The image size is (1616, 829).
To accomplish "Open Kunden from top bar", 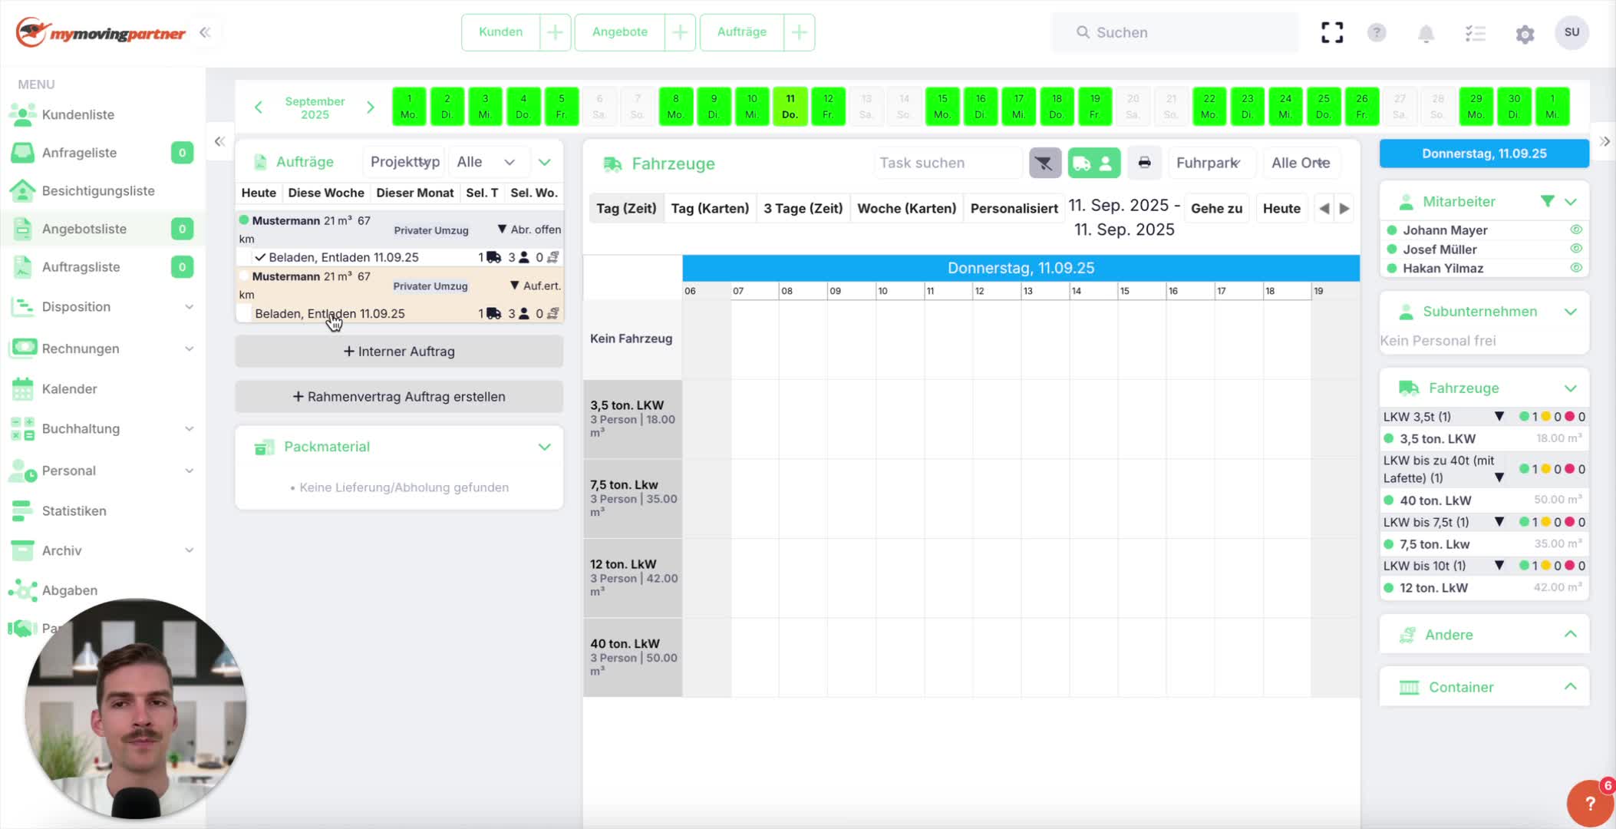I will tap(500, 32).
